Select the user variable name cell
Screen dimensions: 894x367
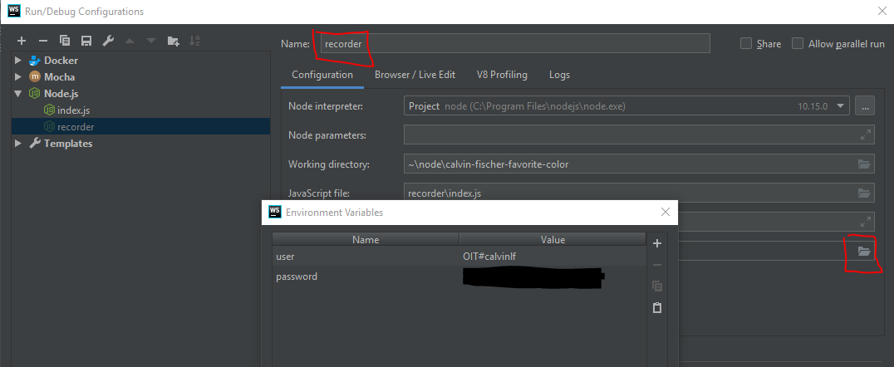pos(366,257)
